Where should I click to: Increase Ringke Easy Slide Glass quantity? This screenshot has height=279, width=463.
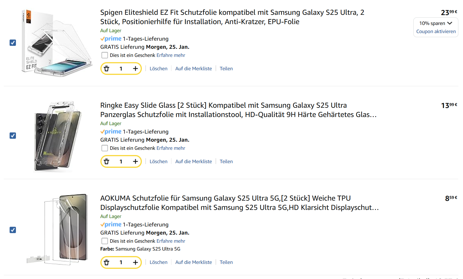pyautogui.click(x=135, y=162)
